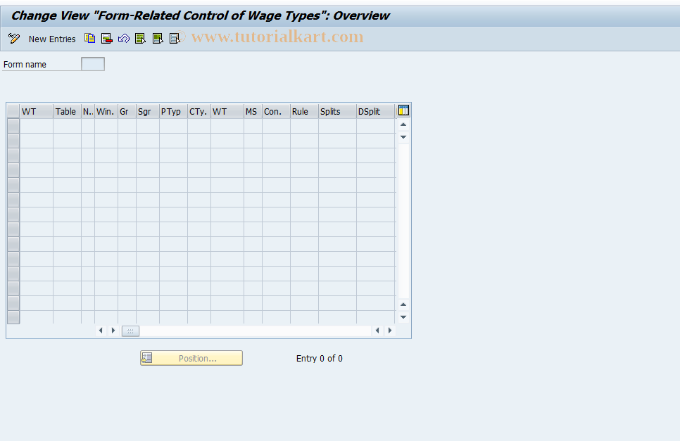The height and width of the screenshot is (441, 680).
Task: Click the CTy. column header
Action: click(199, 111)
